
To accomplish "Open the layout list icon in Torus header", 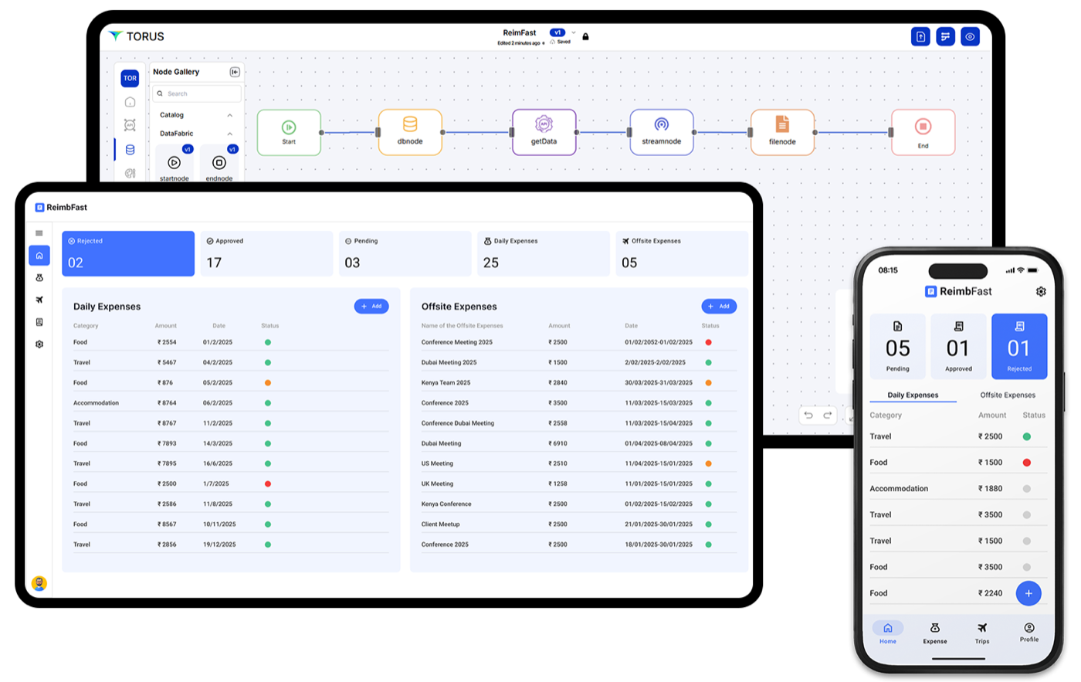I will [x=945, y=36].
